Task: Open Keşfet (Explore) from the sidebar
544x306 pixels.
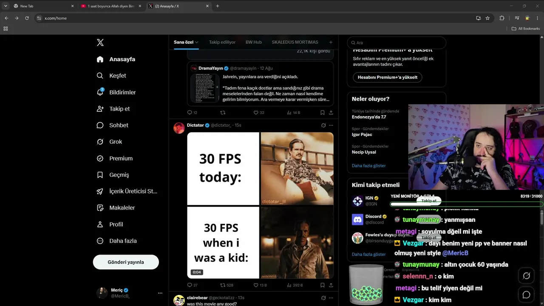Action: point(112,76)
